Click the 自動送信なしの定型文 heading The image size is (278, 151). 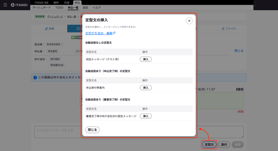click(x=98, y=43)
